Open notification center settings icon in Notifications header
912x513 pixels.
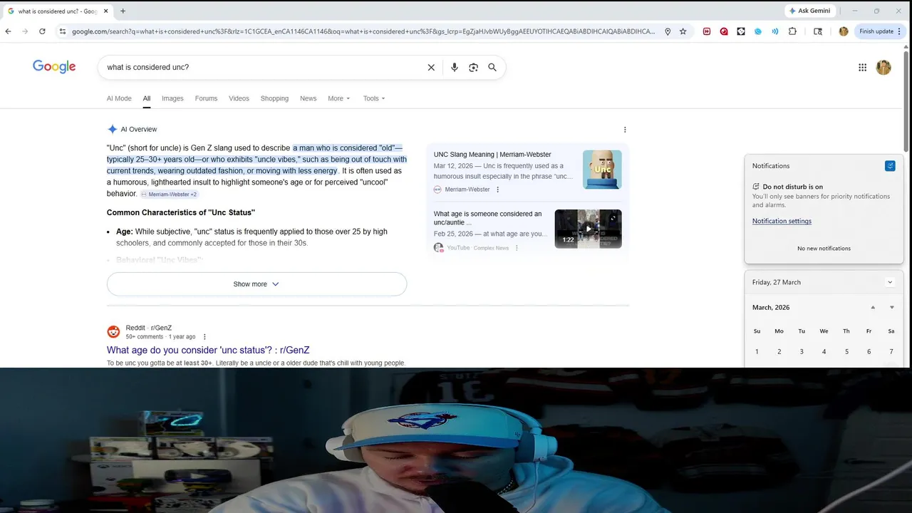point(890,166)
